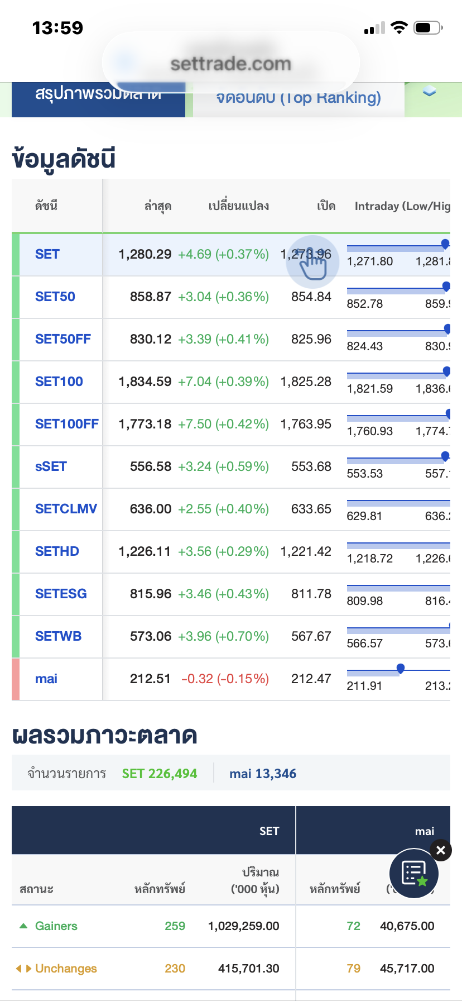Click the mai 13,346 transactions count
The height and width of the screenshot is (1001, 462).
(263, 774)
